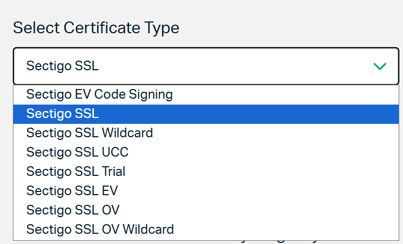Select Sectigo SSL OV Wildcard entry
The image size is (403, 244).
pos(100,230)
